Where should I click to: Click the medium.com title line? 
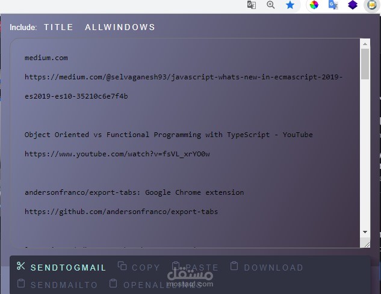coord(46,58)
